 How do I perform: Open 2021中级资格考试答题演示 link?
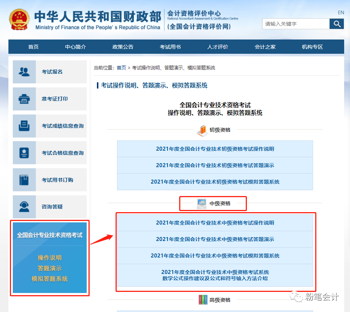coord(215,239)
